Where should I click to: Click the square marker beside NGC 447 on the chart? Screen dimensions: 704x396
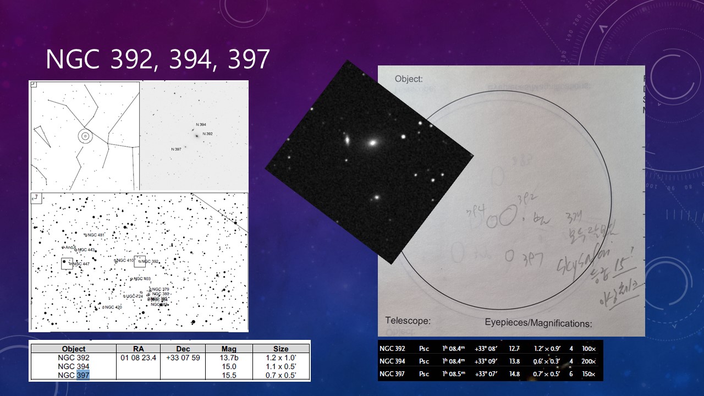(x=67, y=263)
